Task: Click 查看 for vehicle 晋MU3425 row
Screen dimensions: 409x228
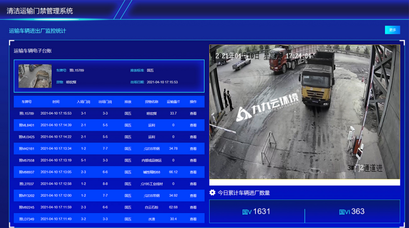Action: tap(193, 137)
